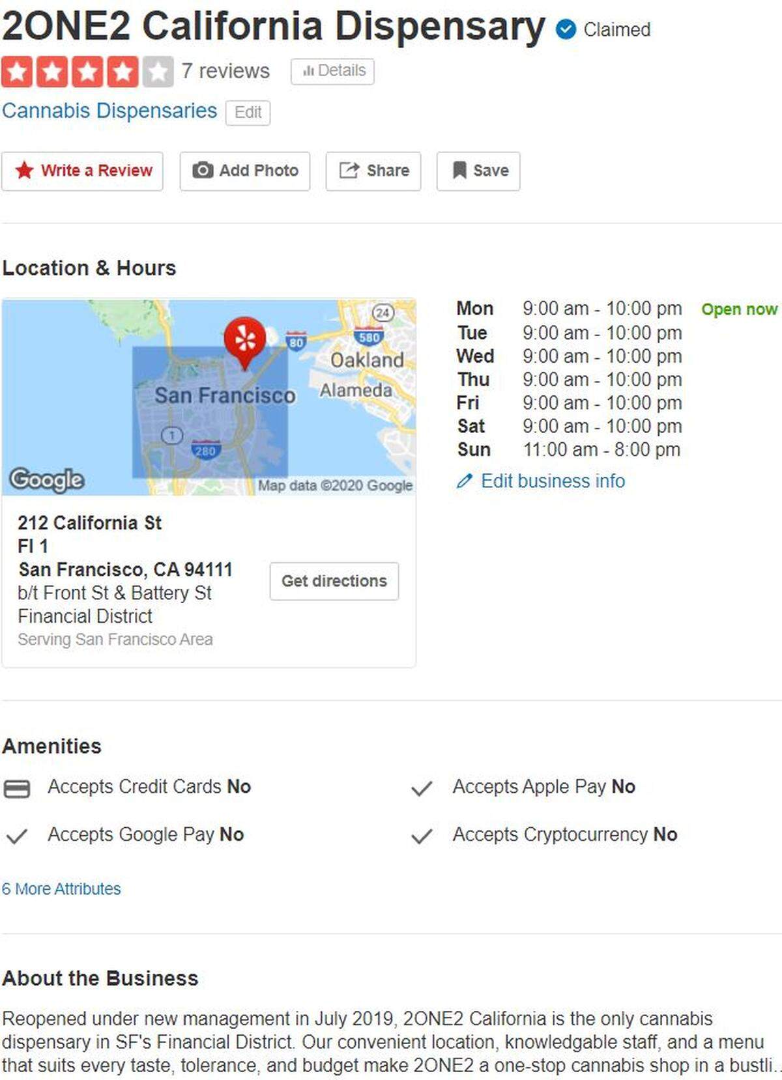
Task: Click the checkmark beside Accepts Google Pay
Action: [16, 836]
